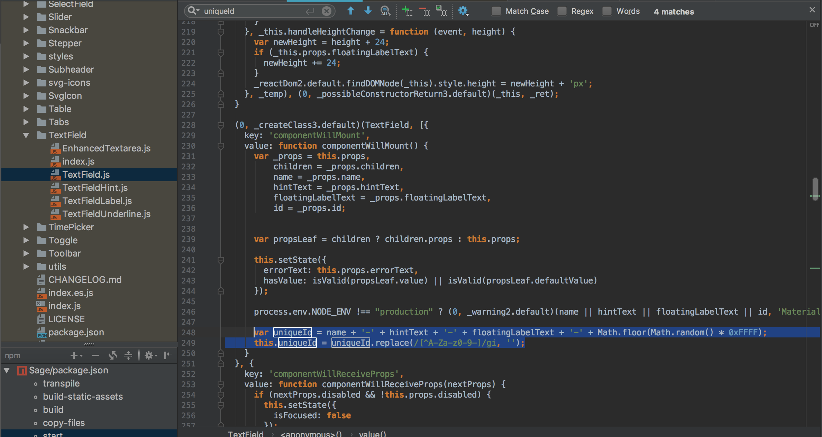Jump to the previous search match
822x437 pixels.
coord(351,11)
